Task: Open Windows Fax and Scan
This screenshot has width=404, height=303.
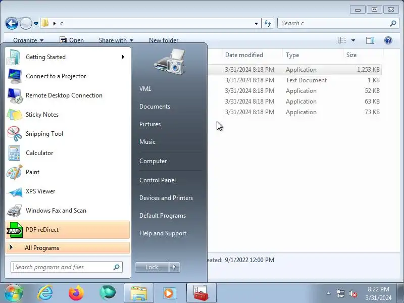Action: click(x=68, y=211)
